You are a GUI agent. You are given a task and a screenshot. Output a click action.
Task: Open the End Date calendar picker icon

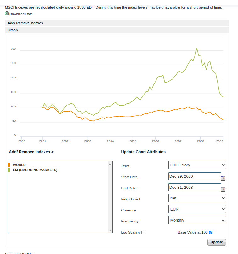[x=223, y=189]
